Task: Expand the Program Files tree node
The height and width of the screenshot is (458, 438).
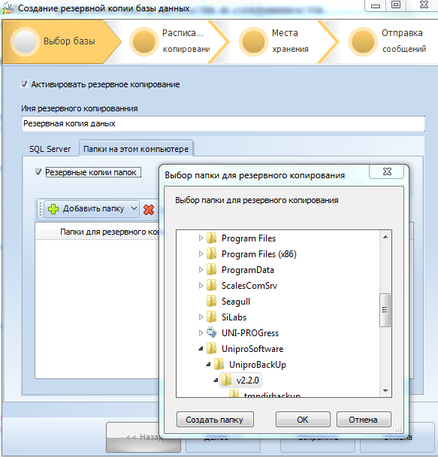Action: click(201, 238)
